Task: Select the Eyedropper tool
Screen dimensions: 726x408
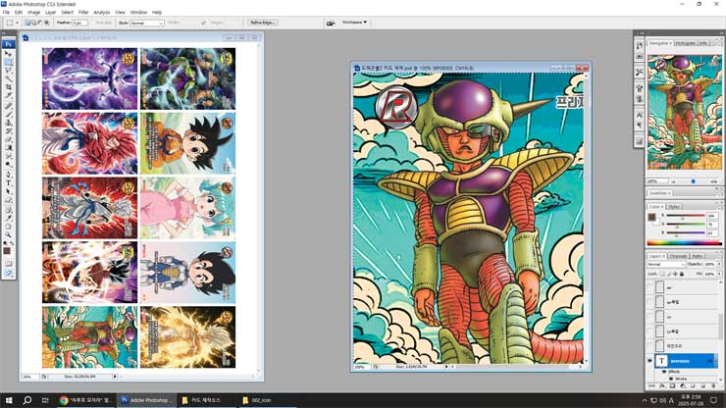Action: (8, 218)
